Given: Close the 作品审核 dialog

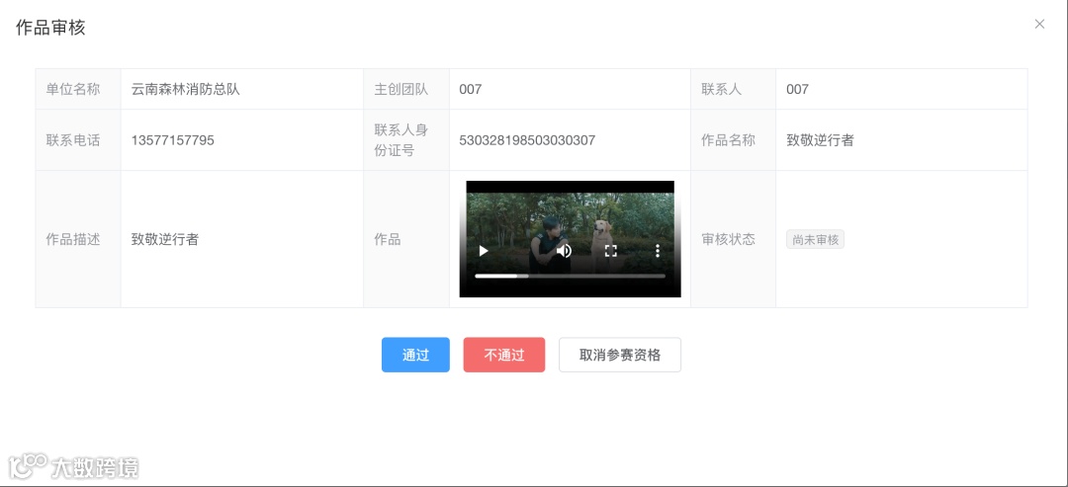Looking at the screenshot, I should 1039,24.
